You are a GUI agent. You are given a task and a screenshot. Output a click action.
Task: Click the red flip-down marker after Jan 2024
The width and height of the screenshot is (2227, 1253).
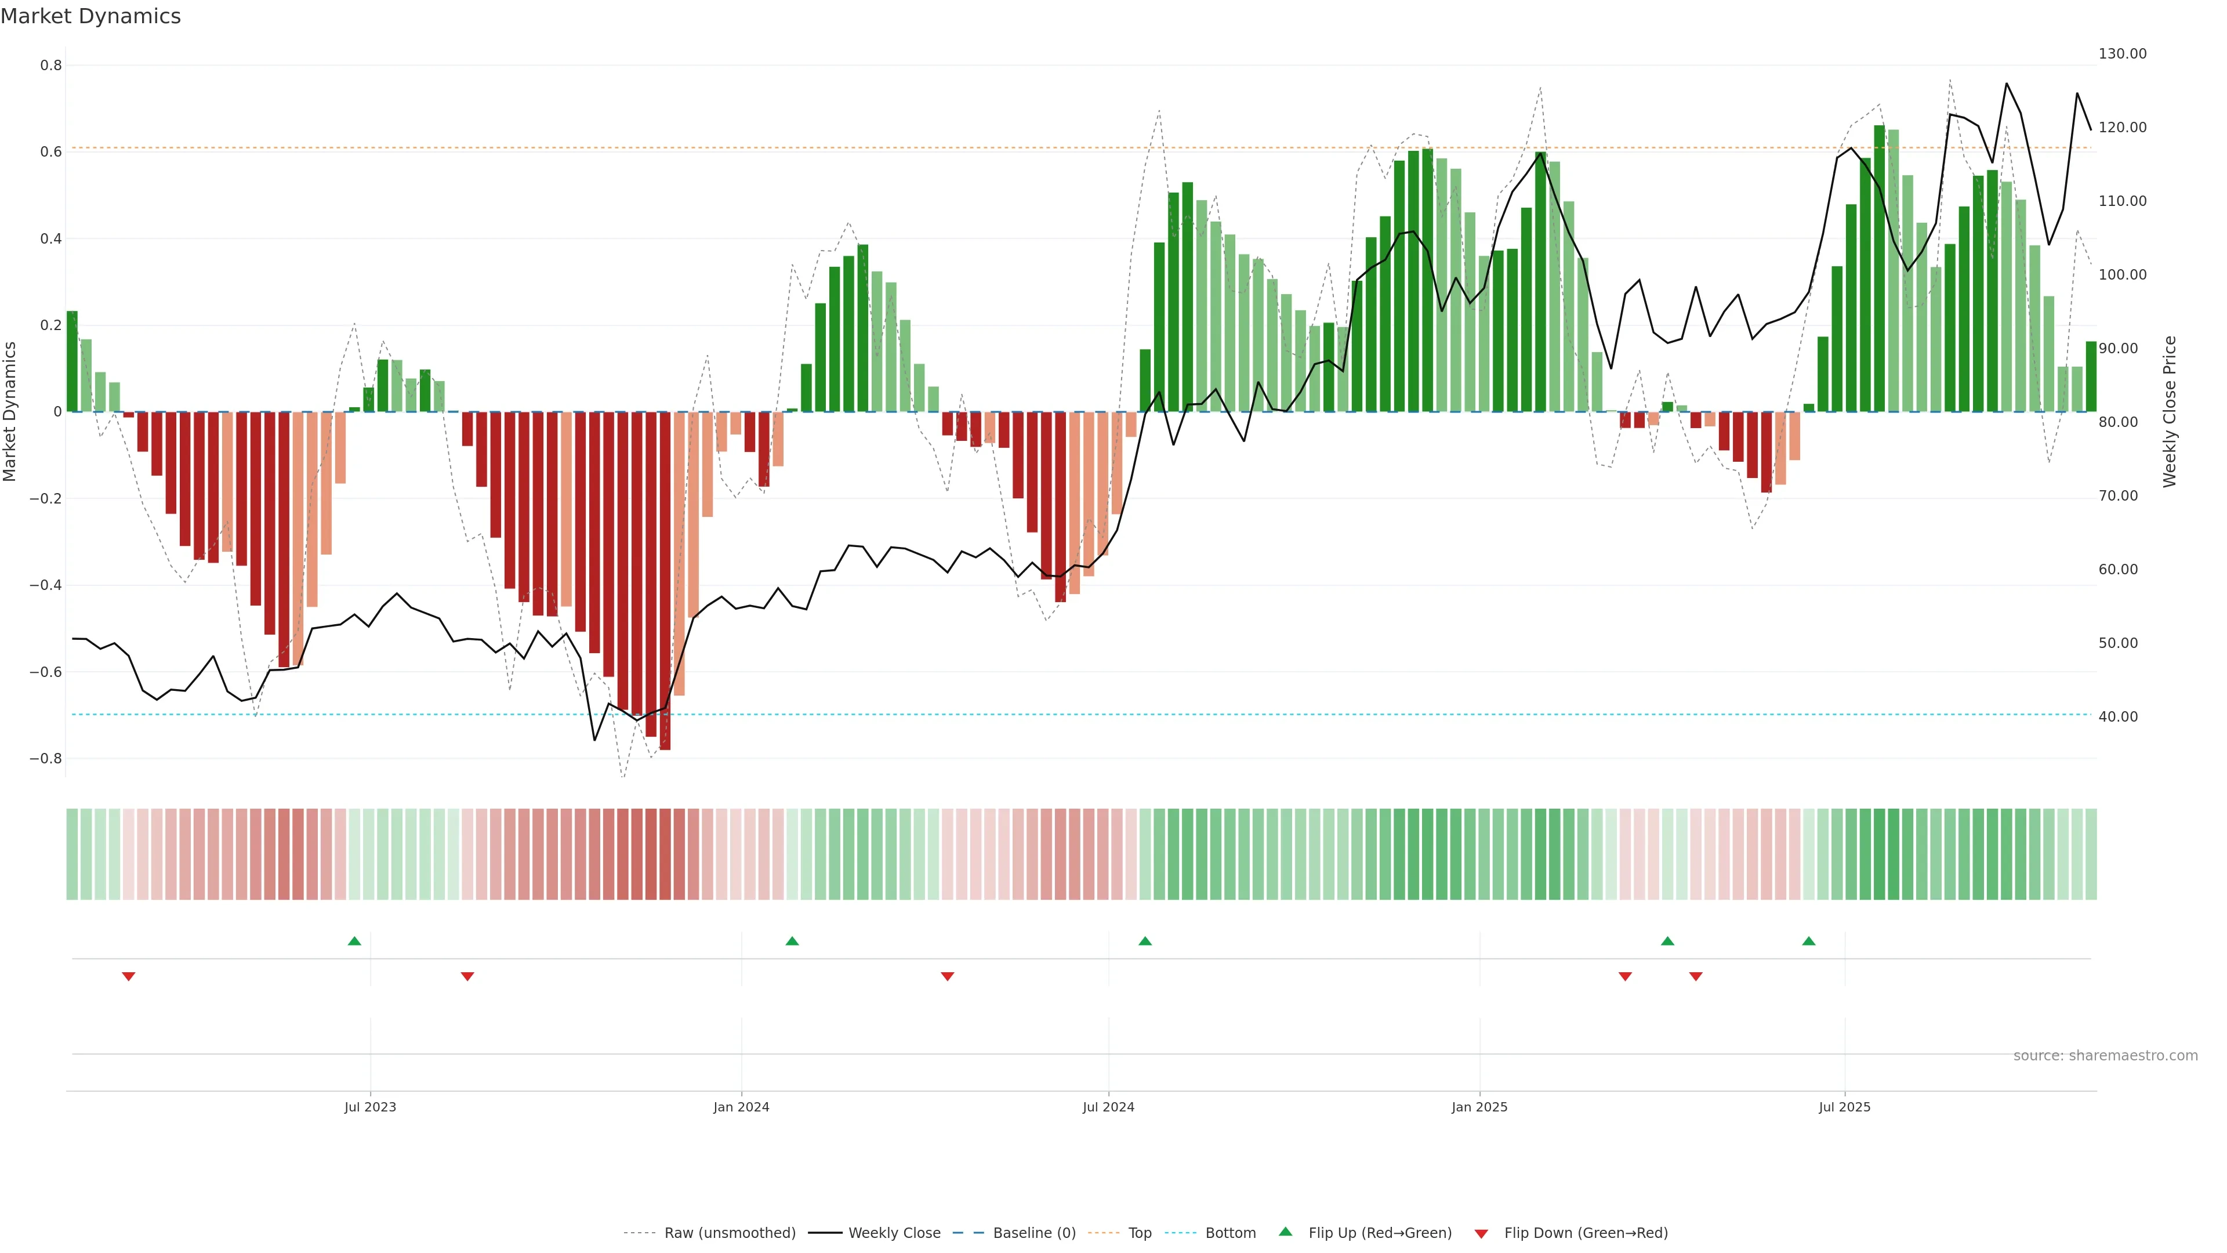coord(948,976)
